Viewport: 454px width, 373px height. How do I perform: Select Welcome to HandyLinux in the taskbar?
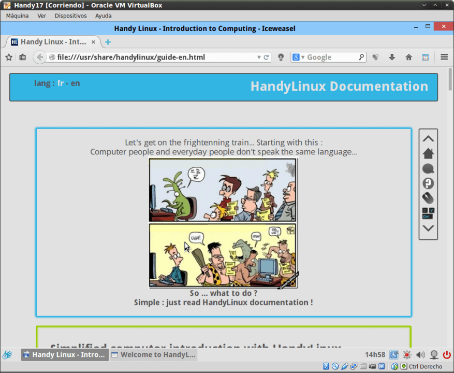(x=153, y=355)
